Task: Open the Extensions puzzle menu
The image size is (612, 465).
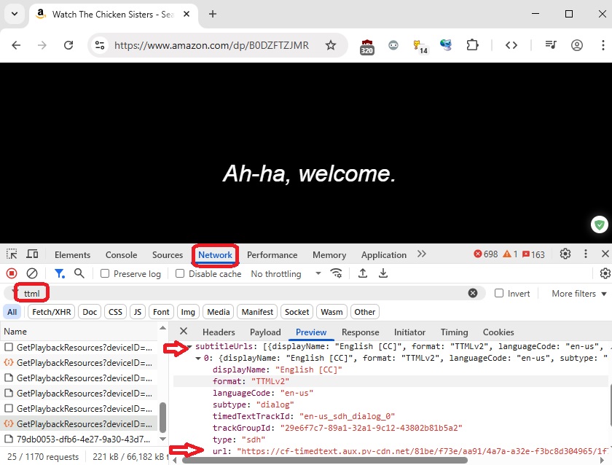Action: point(472,45)
